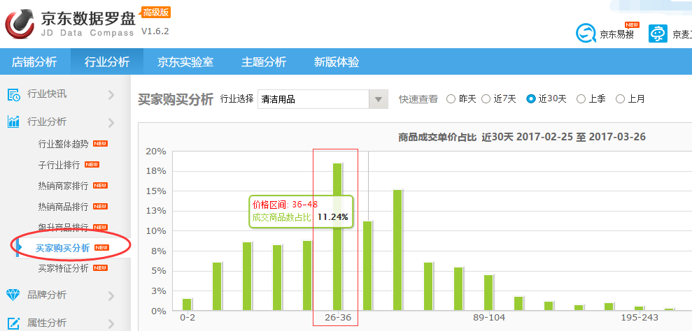Open 买家特征分析 in the sidebar

(x=63, y=268)
